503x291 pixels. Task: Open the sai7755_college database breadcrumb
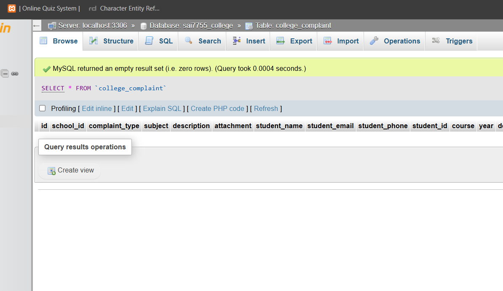[191, 26]
